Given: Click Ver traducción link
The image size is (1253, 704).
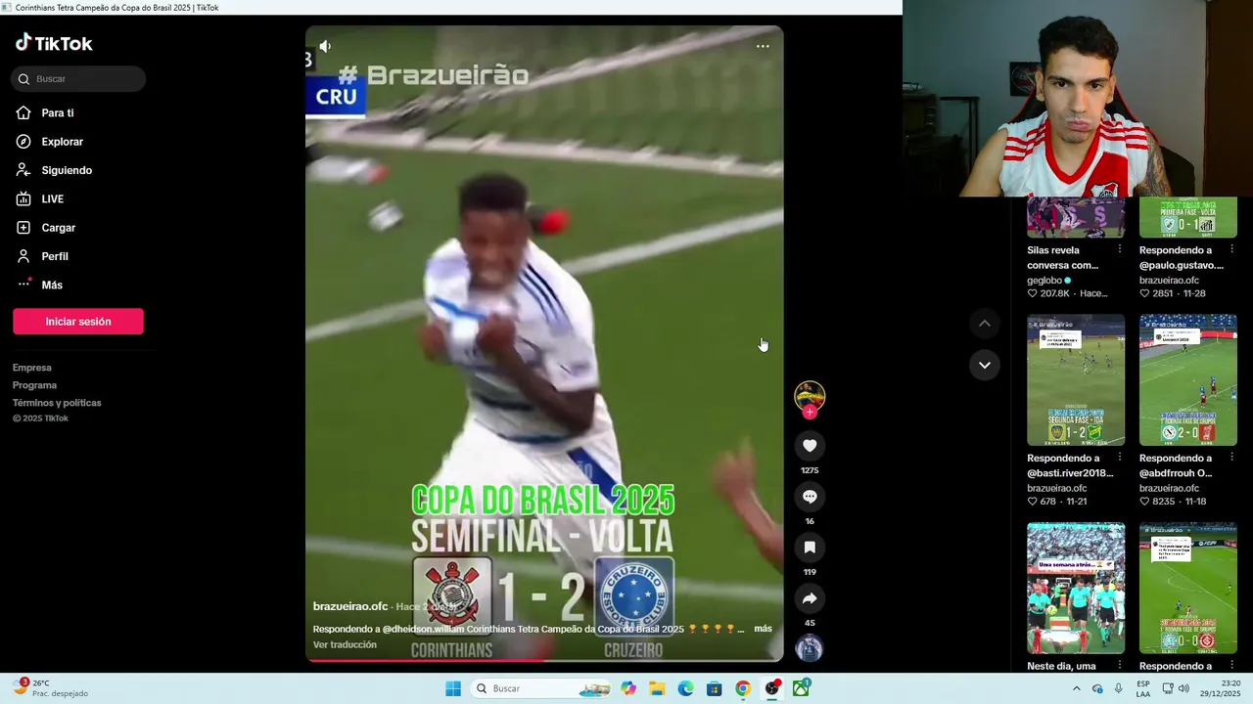Looking at the screenshot, I should pyautogui.click(x=345, y=645).
